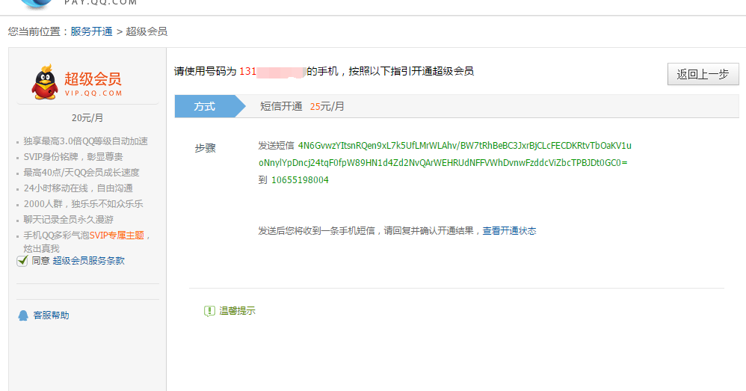The height and width of the screenshot is (391, 746).
Task: Click SMS code line starting 4N6GvwzY
Action: (x=464, y=146)
